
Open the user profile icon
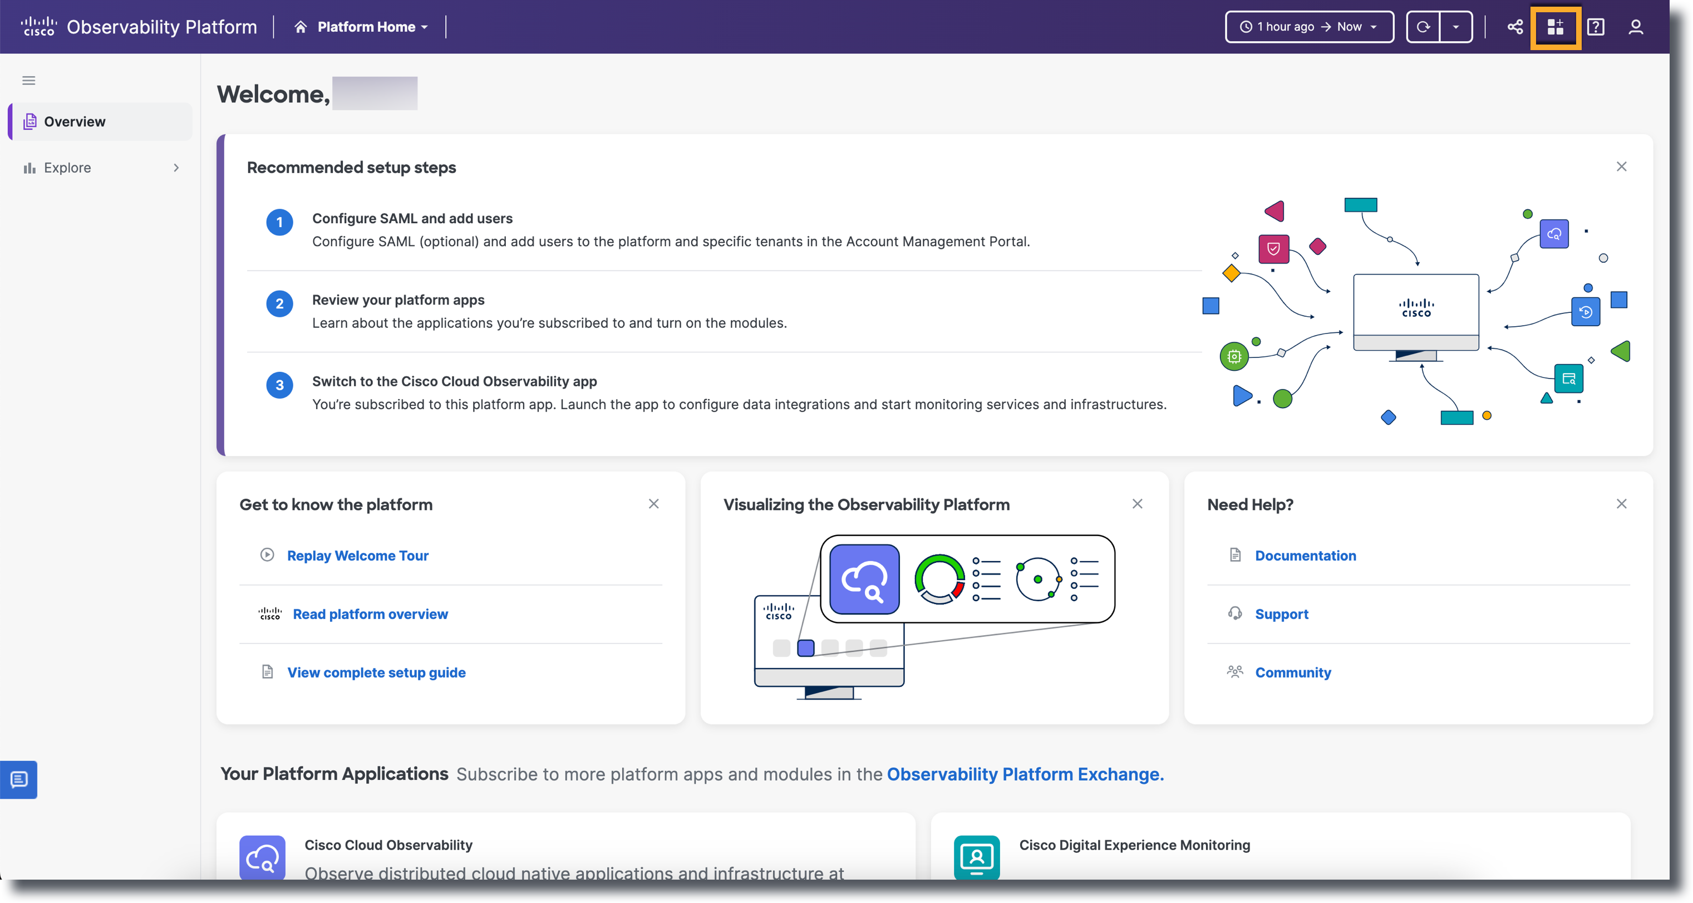coord(1636,27)
